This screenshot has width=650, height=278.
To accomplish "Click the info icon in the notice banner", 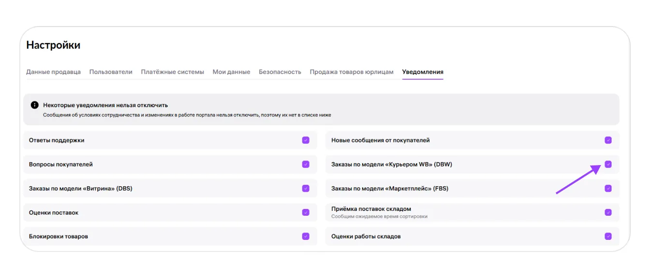I will coord(35,105).
